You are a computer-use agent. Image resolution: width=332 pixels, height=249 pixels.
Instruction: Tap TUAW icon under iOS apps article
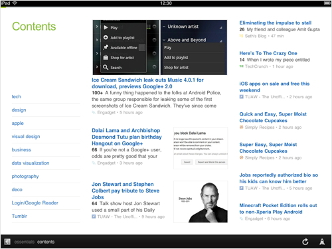coord(241,97)
